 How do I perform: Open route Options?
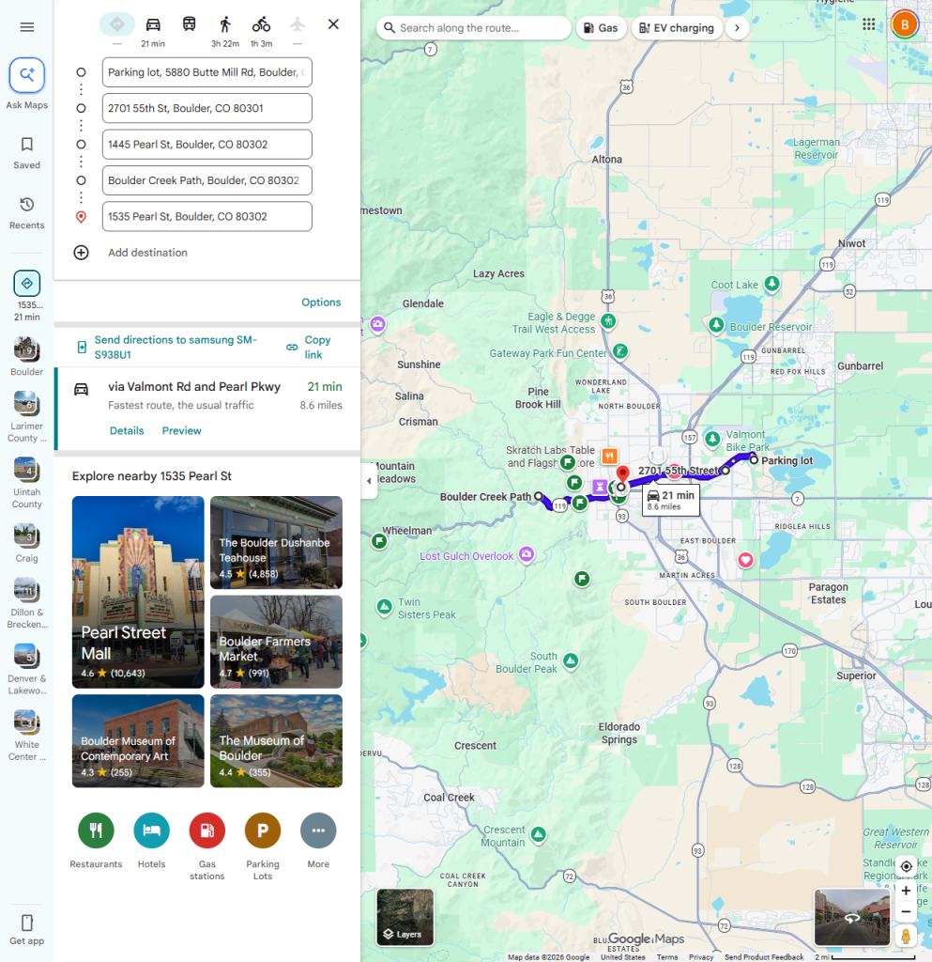coord(321,302)
